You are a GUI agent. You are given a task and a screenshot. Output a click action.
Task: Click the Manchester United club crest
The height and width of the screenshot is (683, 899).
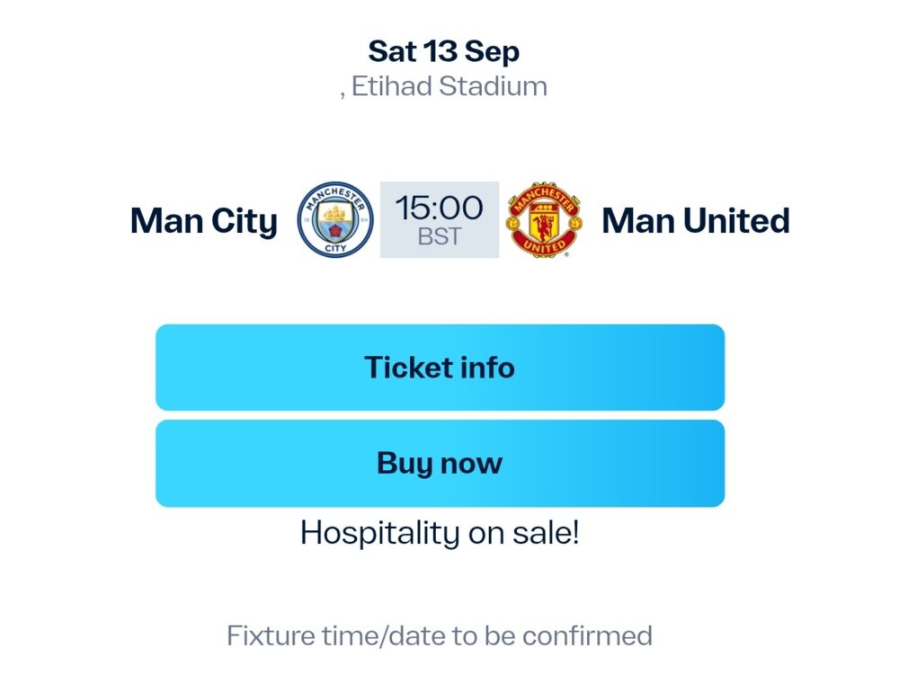click(x=544, y=220)
